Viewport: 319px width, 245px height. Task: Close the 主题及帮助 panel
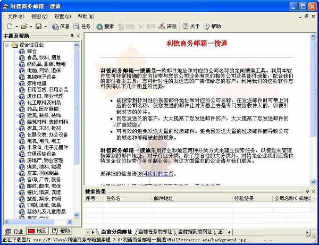(78, 36)
